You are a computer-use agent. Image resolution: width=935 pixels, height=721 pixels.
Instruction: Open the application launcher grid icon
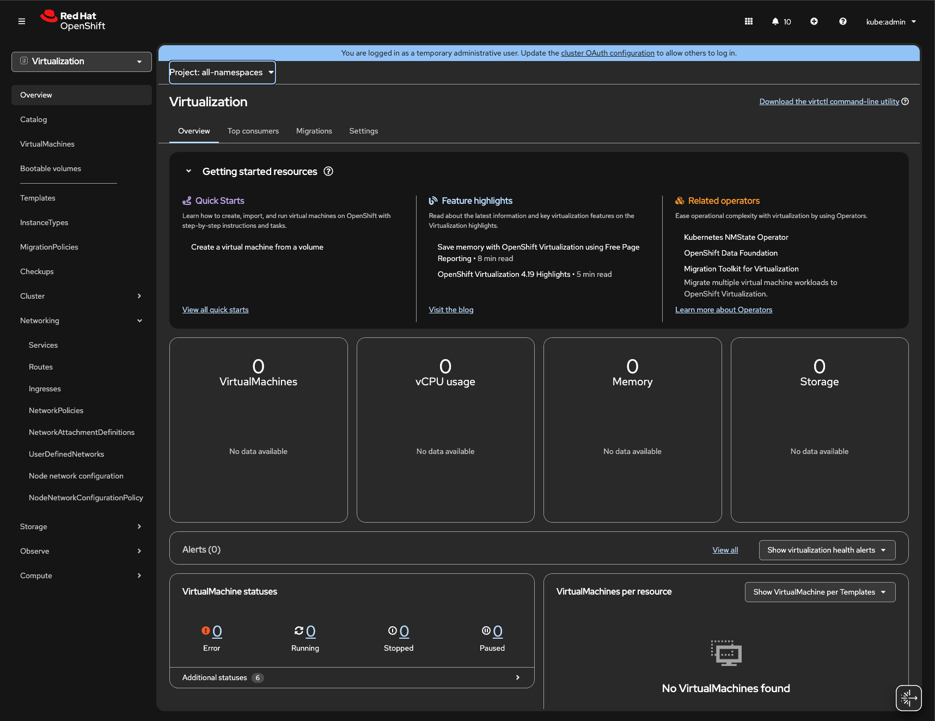point(749,21)
